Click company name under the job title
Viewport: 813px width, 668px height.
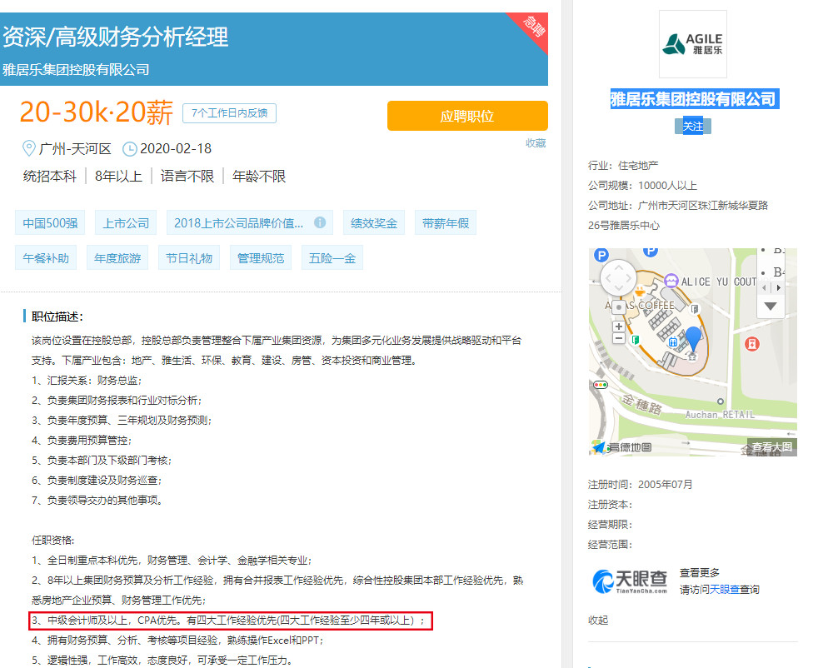click(76, 69)
